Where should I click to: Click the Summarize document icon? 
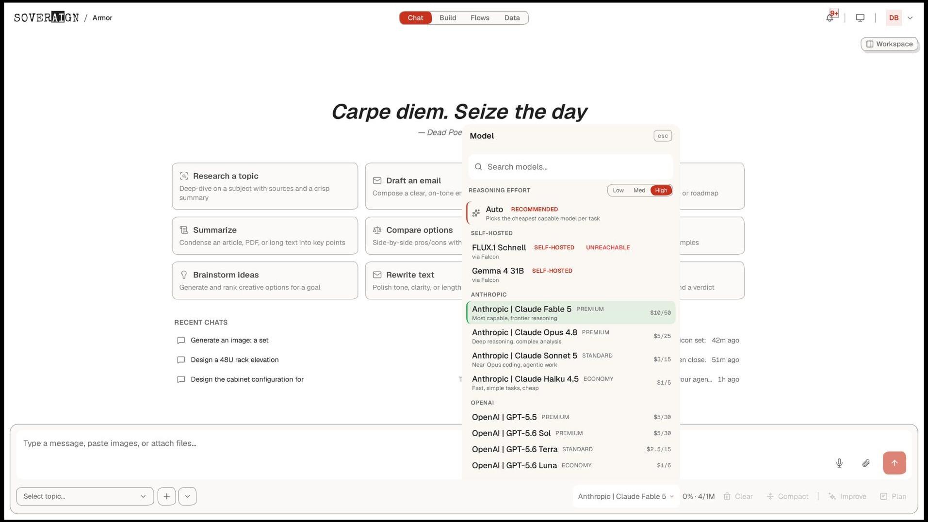(x=184, y=230)
